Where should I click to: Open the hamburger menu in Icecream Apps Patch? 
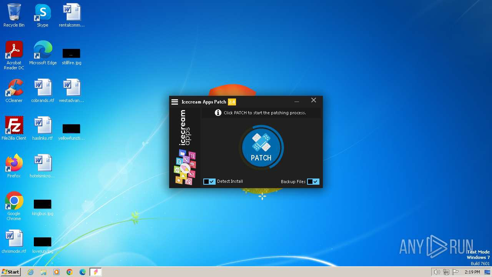click(x=175, y=102)
